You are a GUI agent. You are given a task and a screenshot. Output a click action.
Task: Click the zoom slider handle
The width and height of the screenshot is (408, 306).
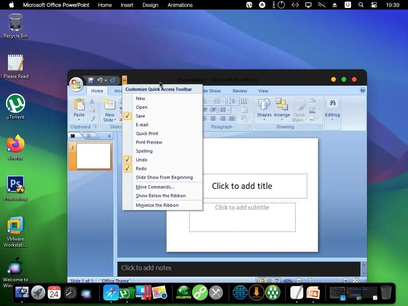(310, 280)
